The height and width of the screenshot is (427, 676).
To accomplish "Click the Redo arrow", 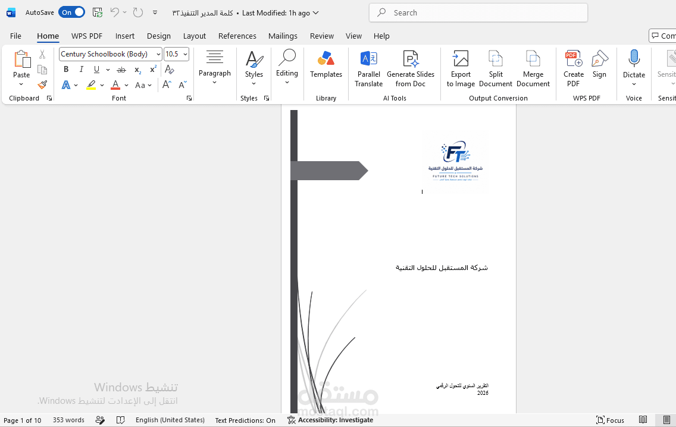I will tap(137, 12).
